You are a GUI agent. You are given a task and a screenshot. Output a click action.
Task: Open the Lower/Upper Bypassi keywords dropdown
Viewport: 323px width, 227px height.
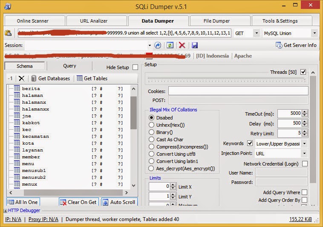pos(304,144)
